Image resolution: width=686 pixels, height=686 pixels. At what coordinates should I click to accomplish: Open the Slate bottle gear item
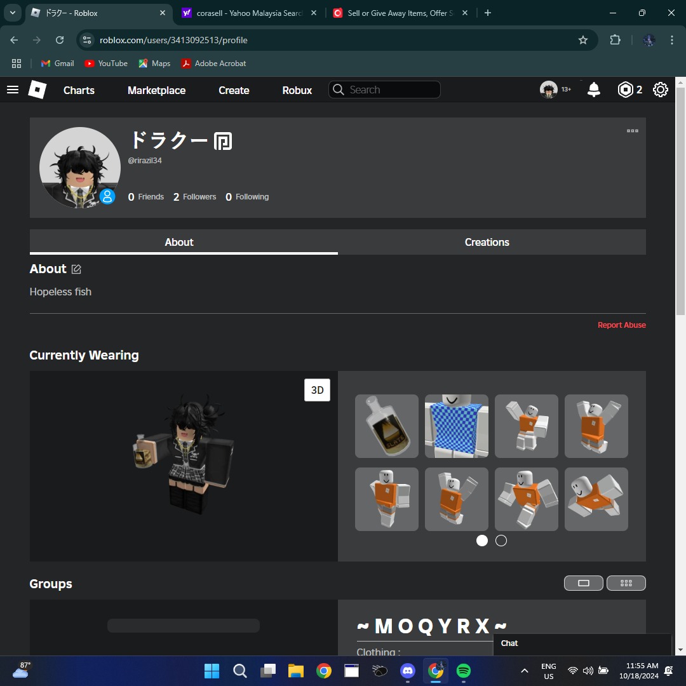coord(387,426)
